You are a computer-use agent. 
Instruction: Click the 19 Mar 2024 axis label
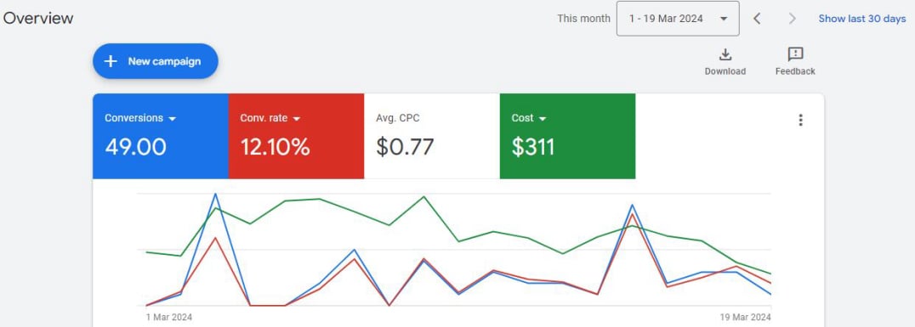[745, 317]
